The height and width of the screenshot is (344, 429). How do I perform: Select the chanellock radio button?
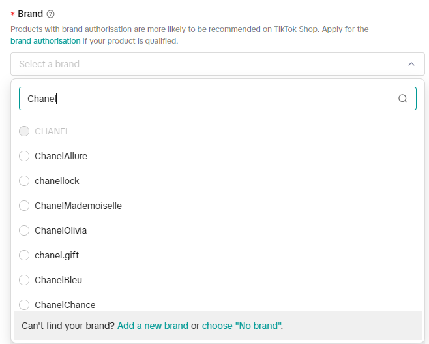point(24,181)
